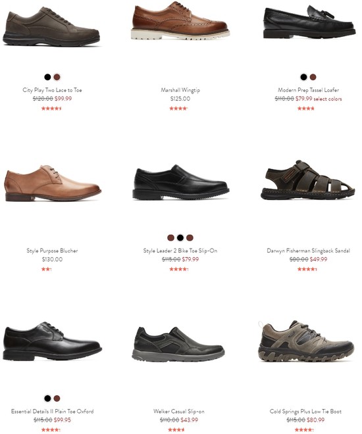Select brown swatch for City Play shoe
The height and width of the screenshot is (434, 362).
click(x=57, y=77)
